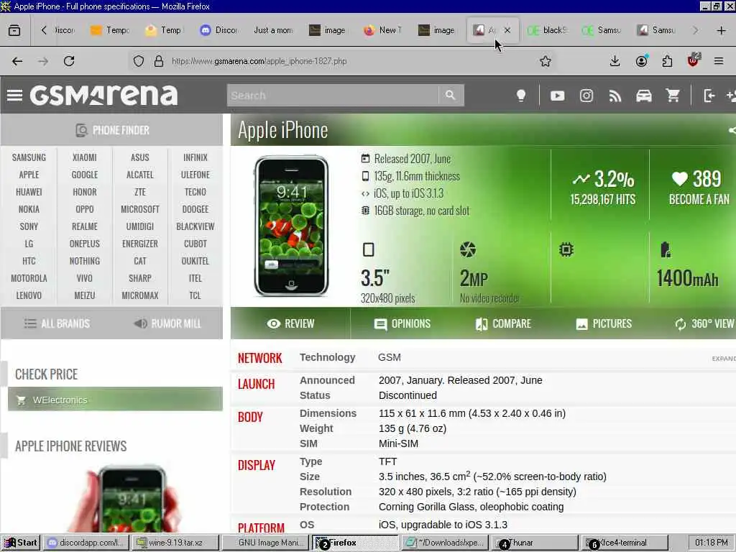Open Firefox application menu
Screen dimensions: 736x552
(x=719, y=61)
